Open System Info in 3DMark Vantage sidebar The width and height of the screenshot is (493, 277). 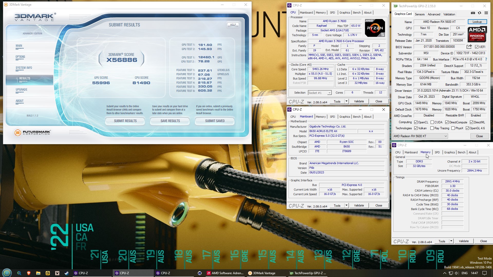coord(24,68)
